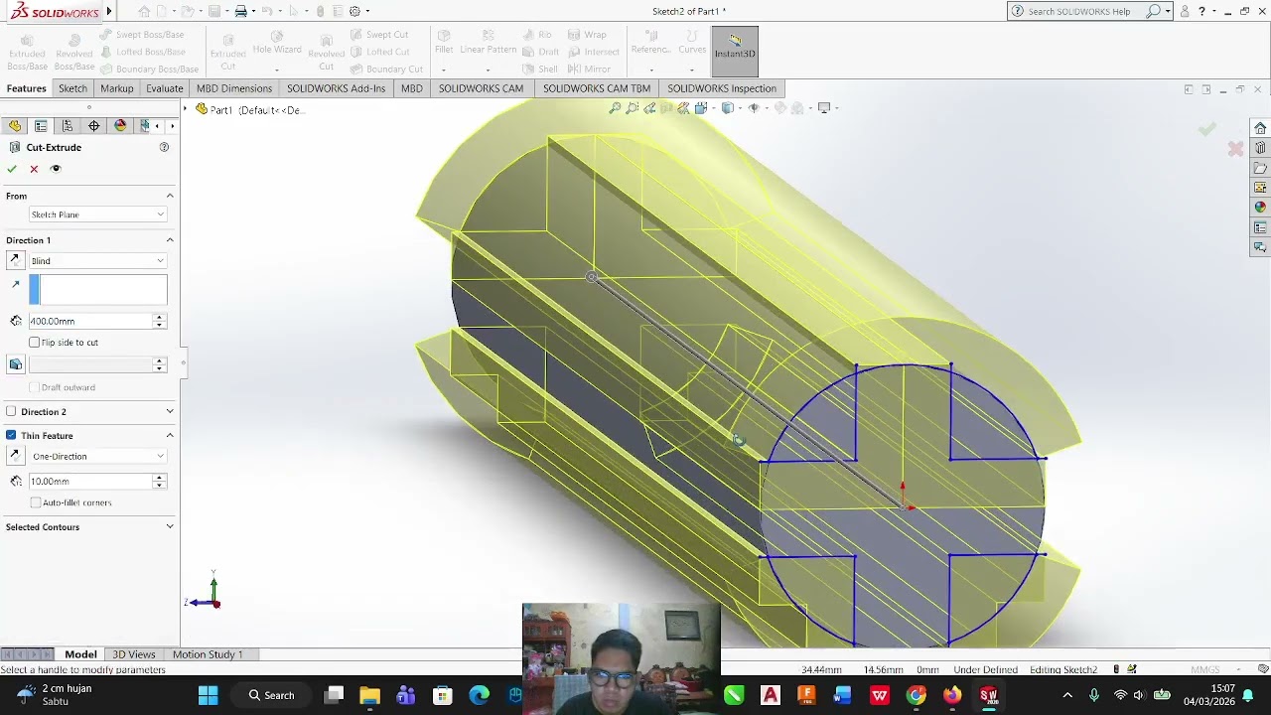The height and width of the screenshot is (715, 1271).
Task: Open the ConfigurationManager tab icon
Action: (x=68, y=126)
